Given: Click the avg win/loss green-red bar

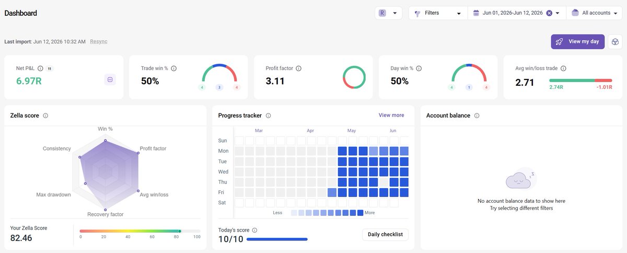Looking at the screenshot, I should tap(580, 80).
